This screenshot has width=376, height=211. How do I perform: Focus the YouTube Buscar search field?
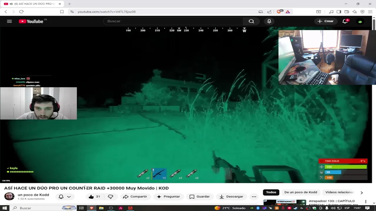(x=173, y=21)
